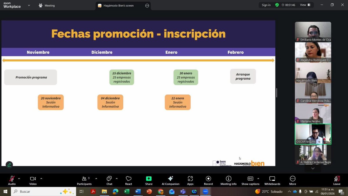Click the 22 enero Sesión Informativa box

coord(178,102)
